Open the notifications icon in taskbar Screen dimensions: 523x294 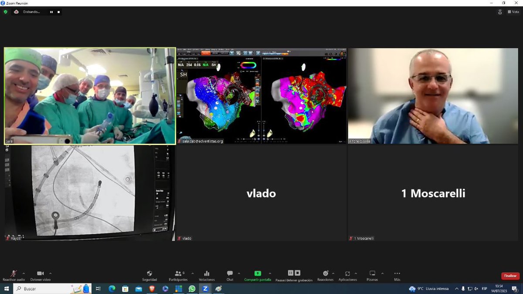point(515,289)
